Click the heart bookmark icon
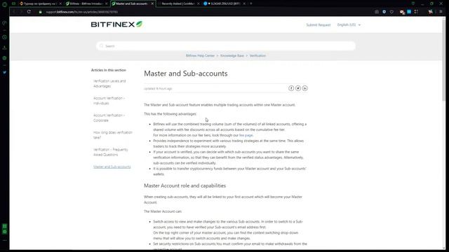This screenshot has width=449, height=252. [391, 12]
